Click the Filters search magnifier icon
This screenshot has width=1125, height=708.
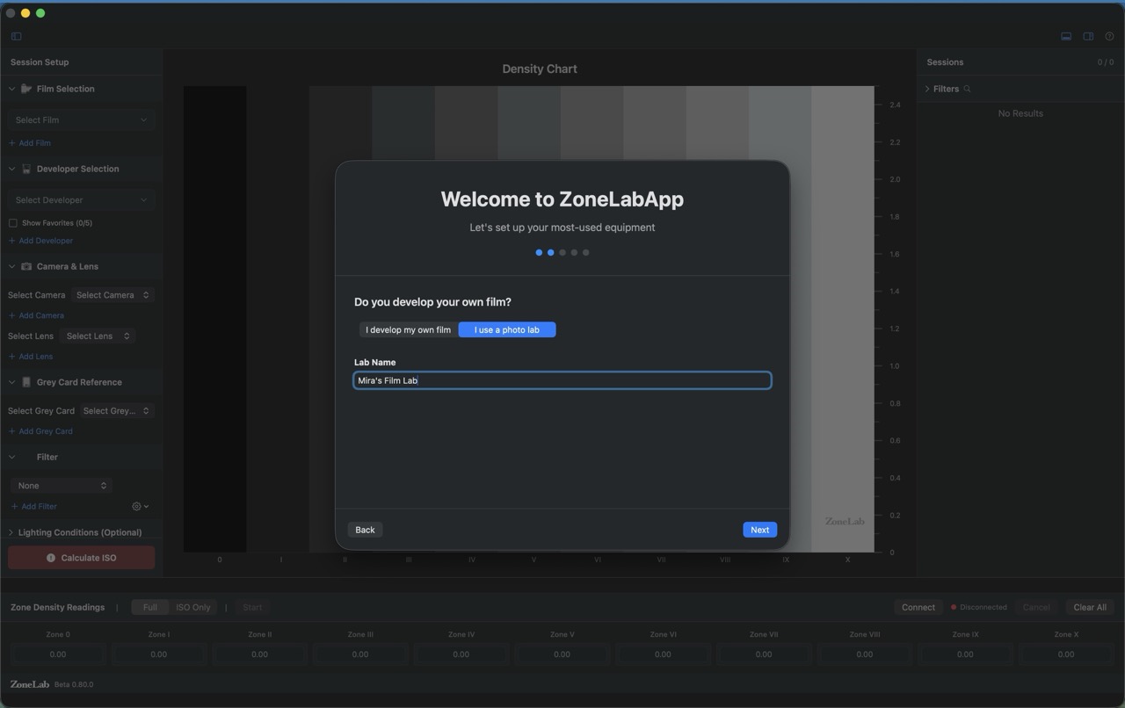pos(968,89)
